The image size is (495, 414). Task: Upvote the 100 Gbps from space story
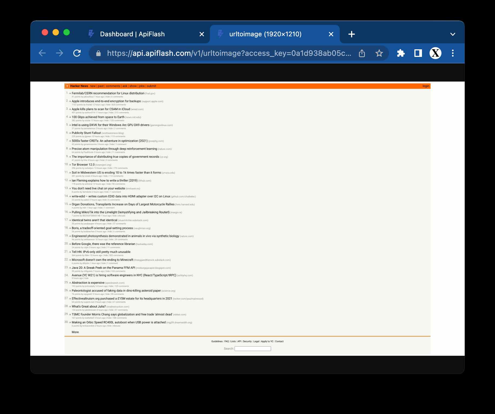click(x=70, y=117)
